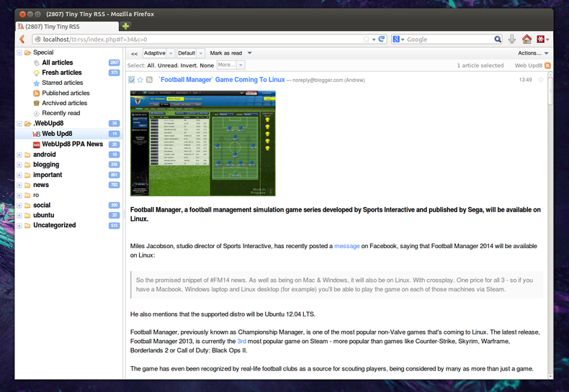Viewport: 569px width, 392px height.
Task: Click the Google search engine icon
Action: click(x=396, y=39)
